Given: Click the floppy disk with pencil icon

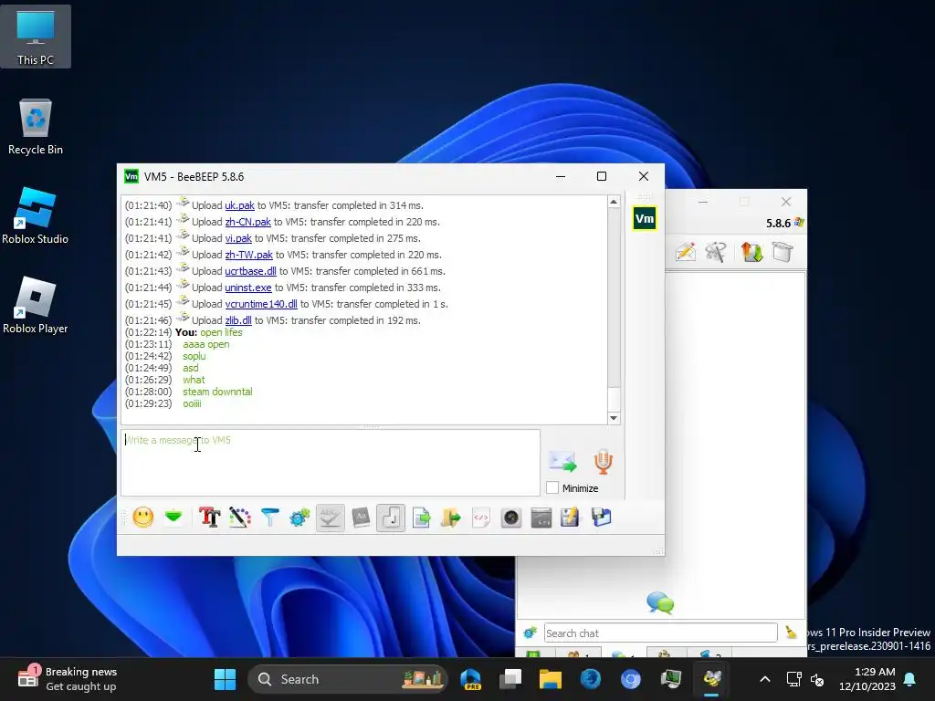Looking at the screenshot, I should [570, 517].
